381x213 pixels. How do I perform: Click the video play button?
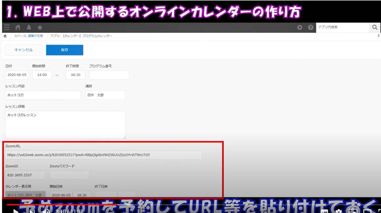pos(16,211)
